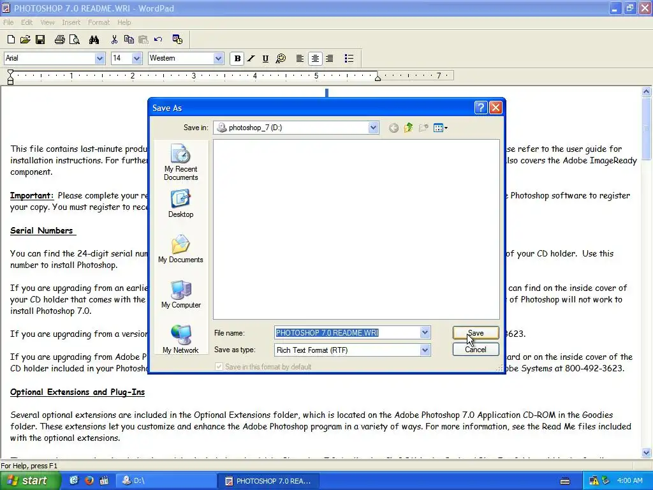Click the Save As dialog help question button

coord(481,108)
